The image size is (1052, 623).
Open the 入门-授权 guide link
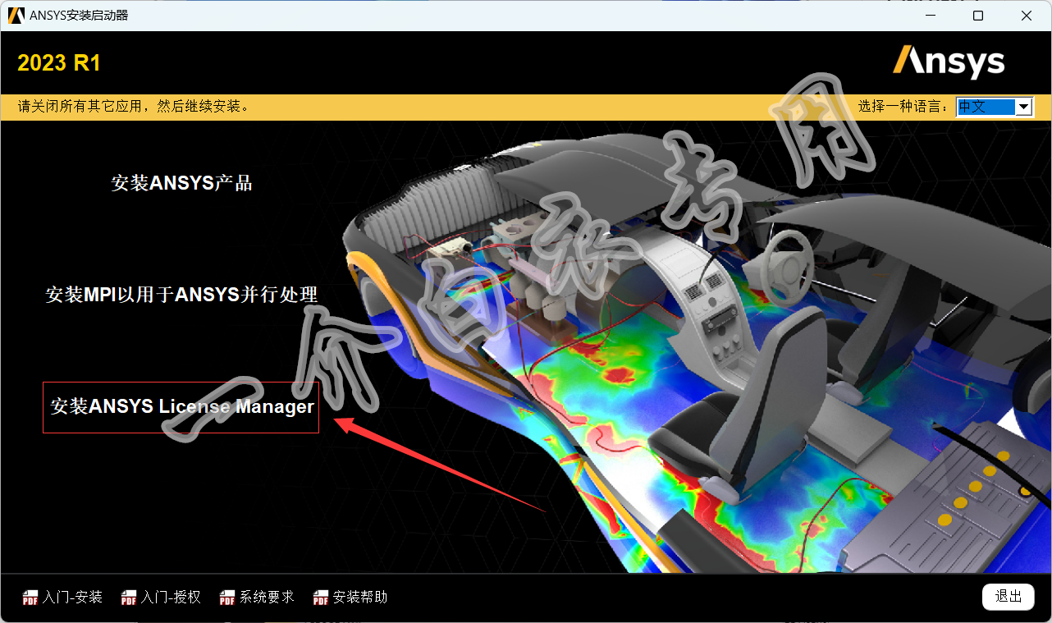coord(171,598)
